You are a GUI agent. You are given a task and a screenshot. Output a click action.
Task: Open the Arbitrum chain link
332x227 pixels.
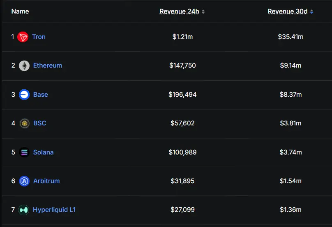[x=46, y=181]
